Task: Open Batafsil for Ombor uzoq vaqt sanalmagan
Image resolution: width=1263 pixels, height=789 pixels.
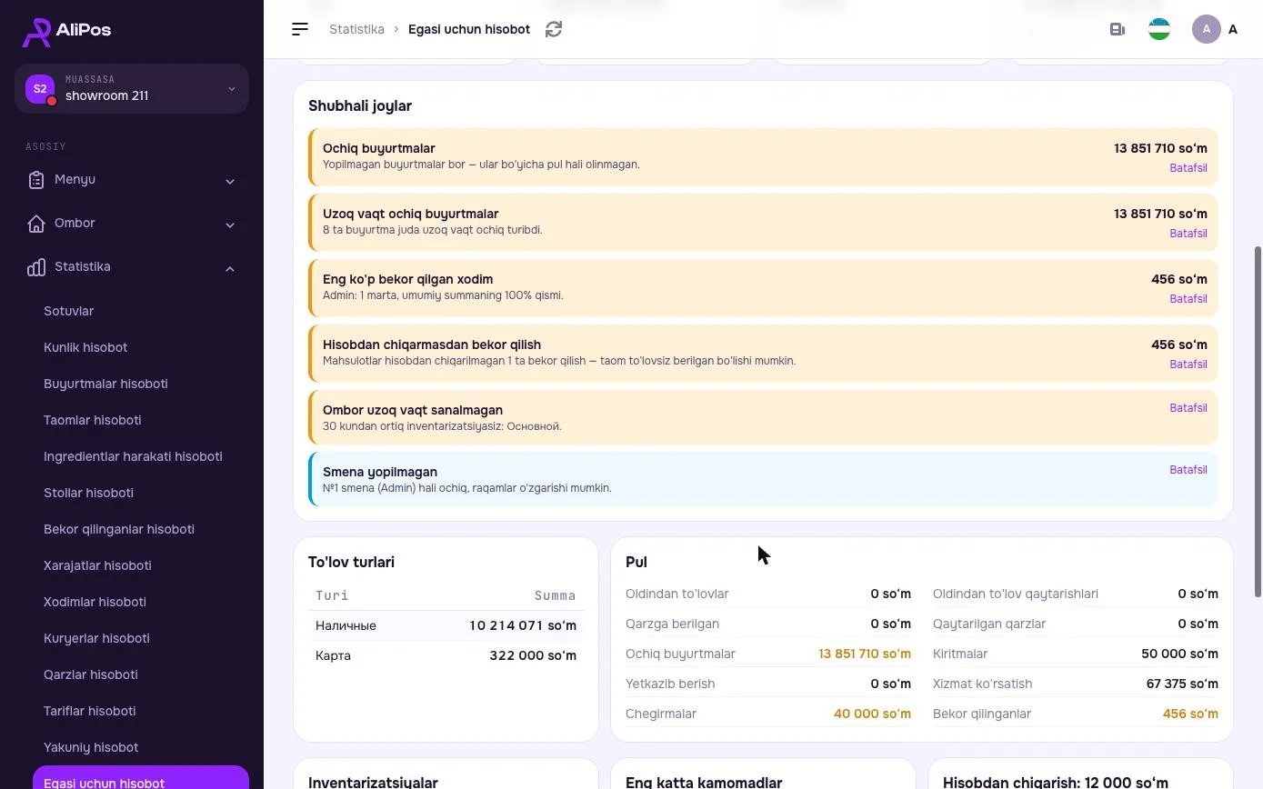Action: [x=1188, y=408]
